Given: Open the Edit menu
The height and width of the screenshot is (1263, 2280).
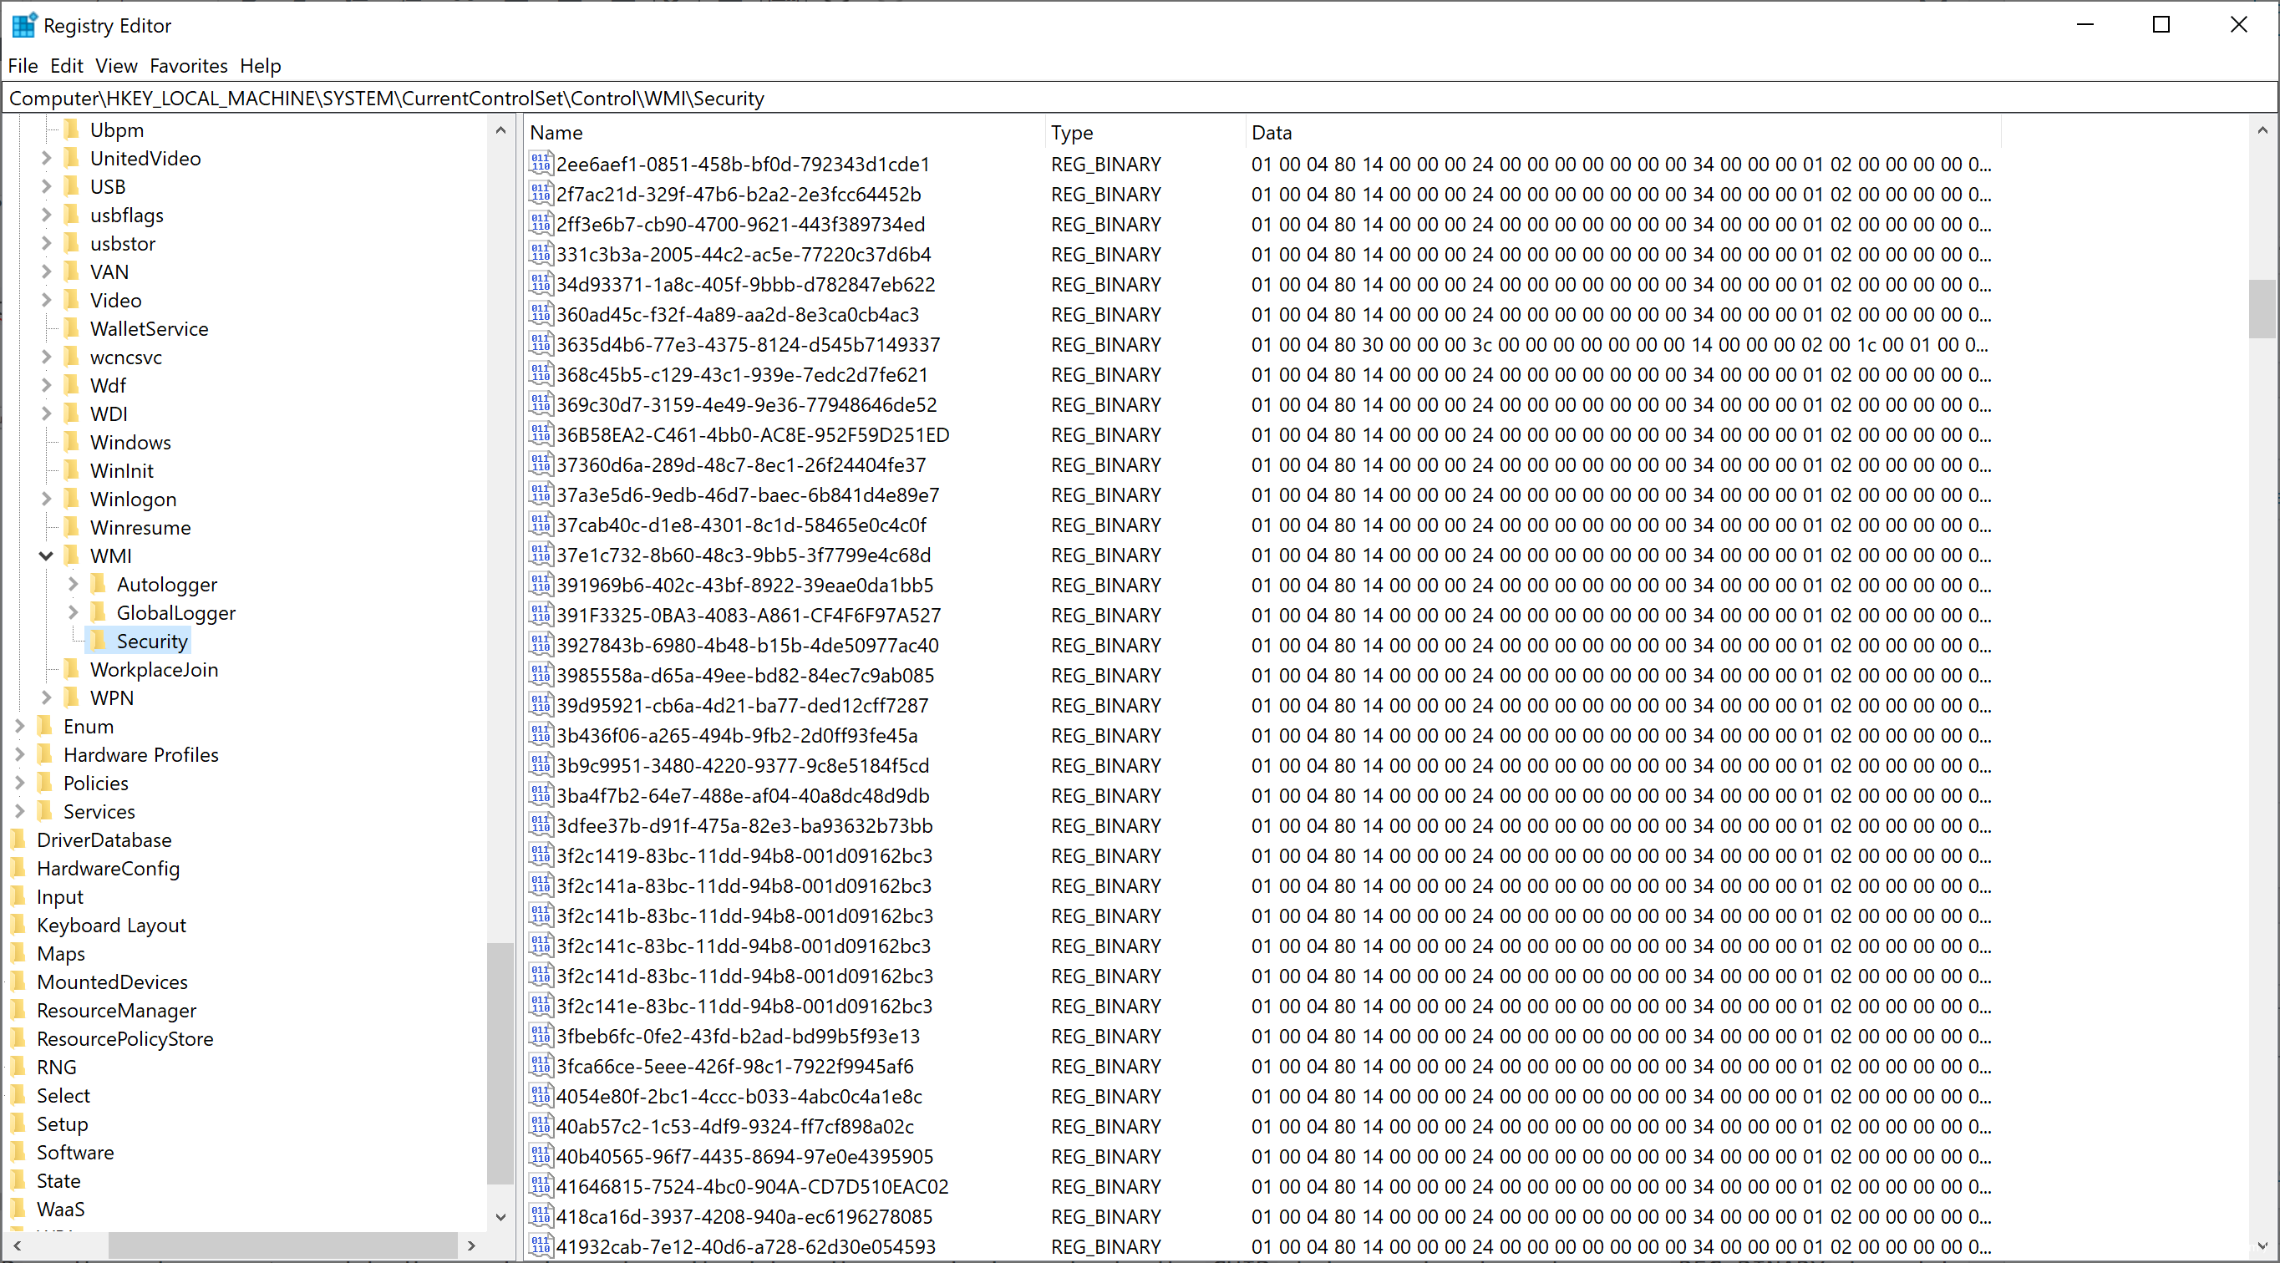Looking at the screenshot, I should [x=65, y=65].
